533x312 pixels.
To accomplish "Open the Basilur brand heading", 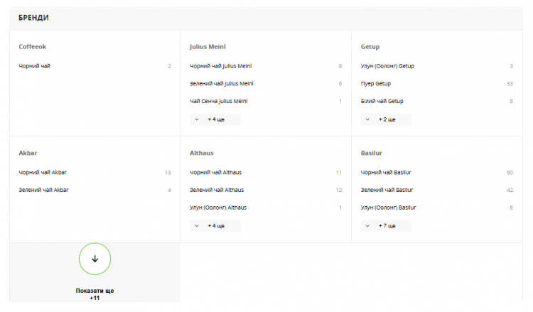I will coord(372,153).
